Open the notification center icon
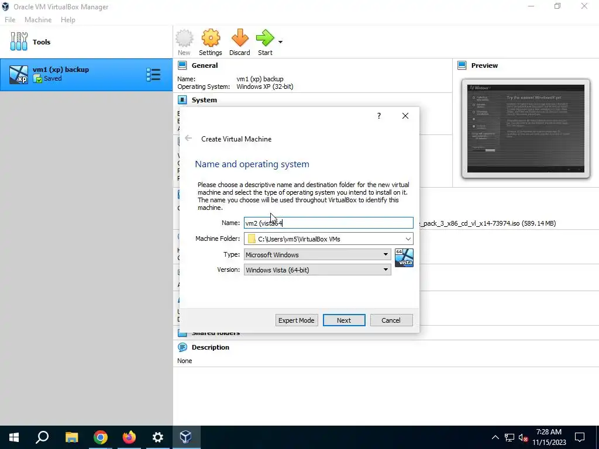 pos(580,437)
